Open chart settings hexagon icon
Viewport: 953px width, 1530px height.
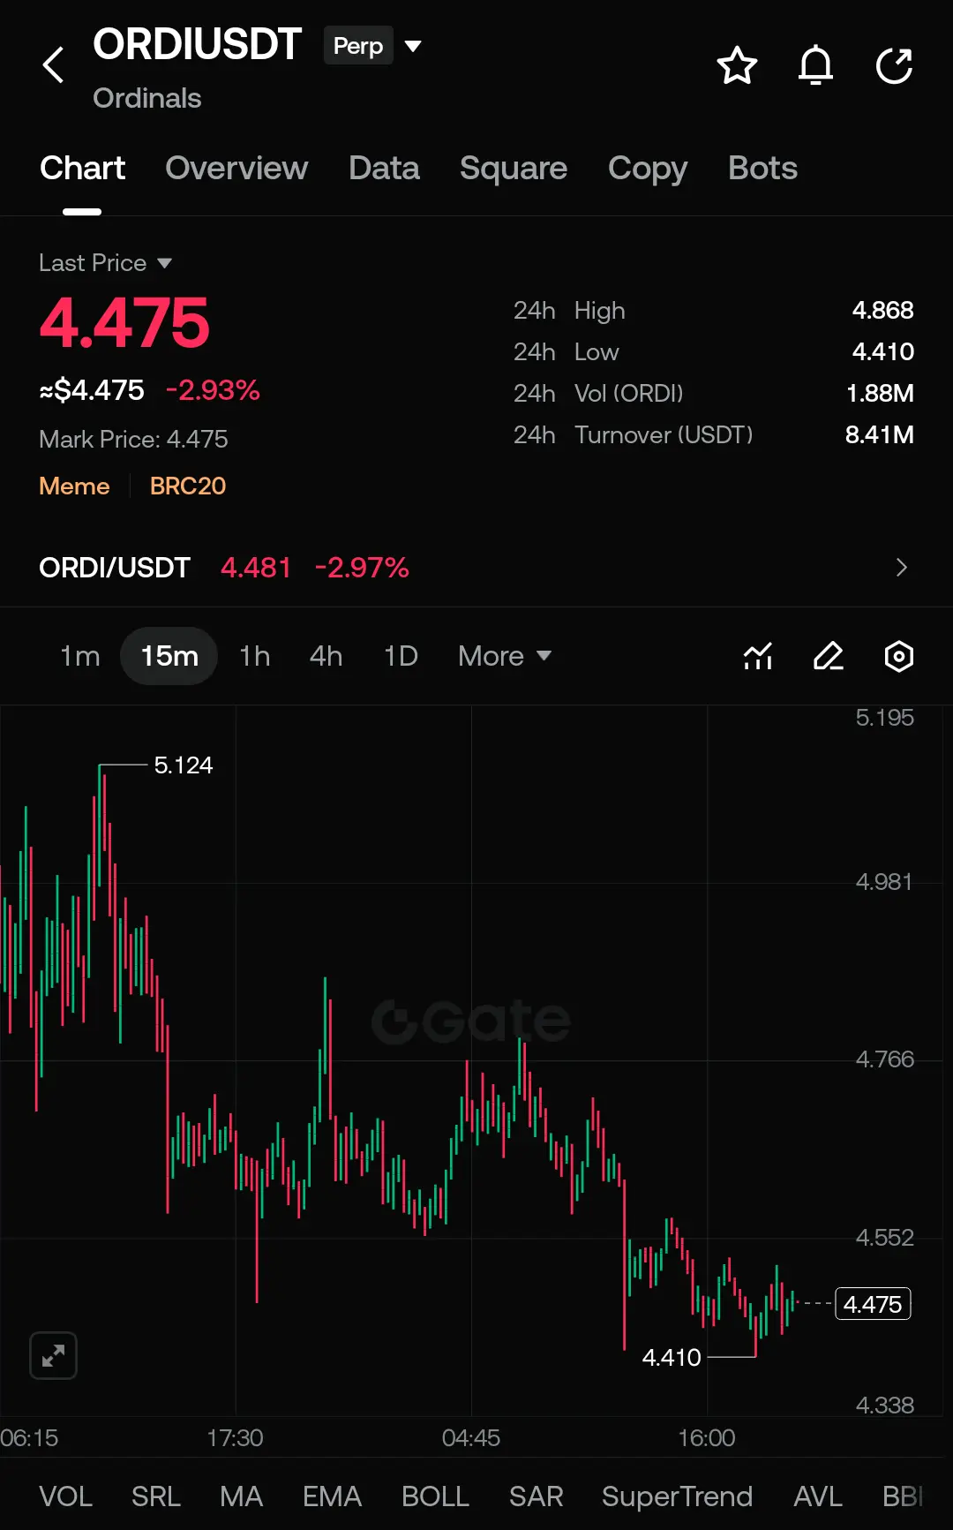899,656
